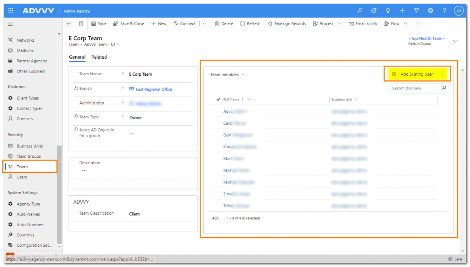470x267 pixels.
Task: Click the Search this view field
Action: pos(415,88)
